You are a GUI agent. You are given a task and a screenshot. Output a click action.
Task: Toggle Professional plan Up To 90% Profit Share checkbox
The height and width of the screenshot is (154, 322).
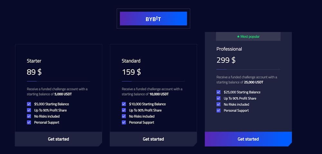(219, 98)
